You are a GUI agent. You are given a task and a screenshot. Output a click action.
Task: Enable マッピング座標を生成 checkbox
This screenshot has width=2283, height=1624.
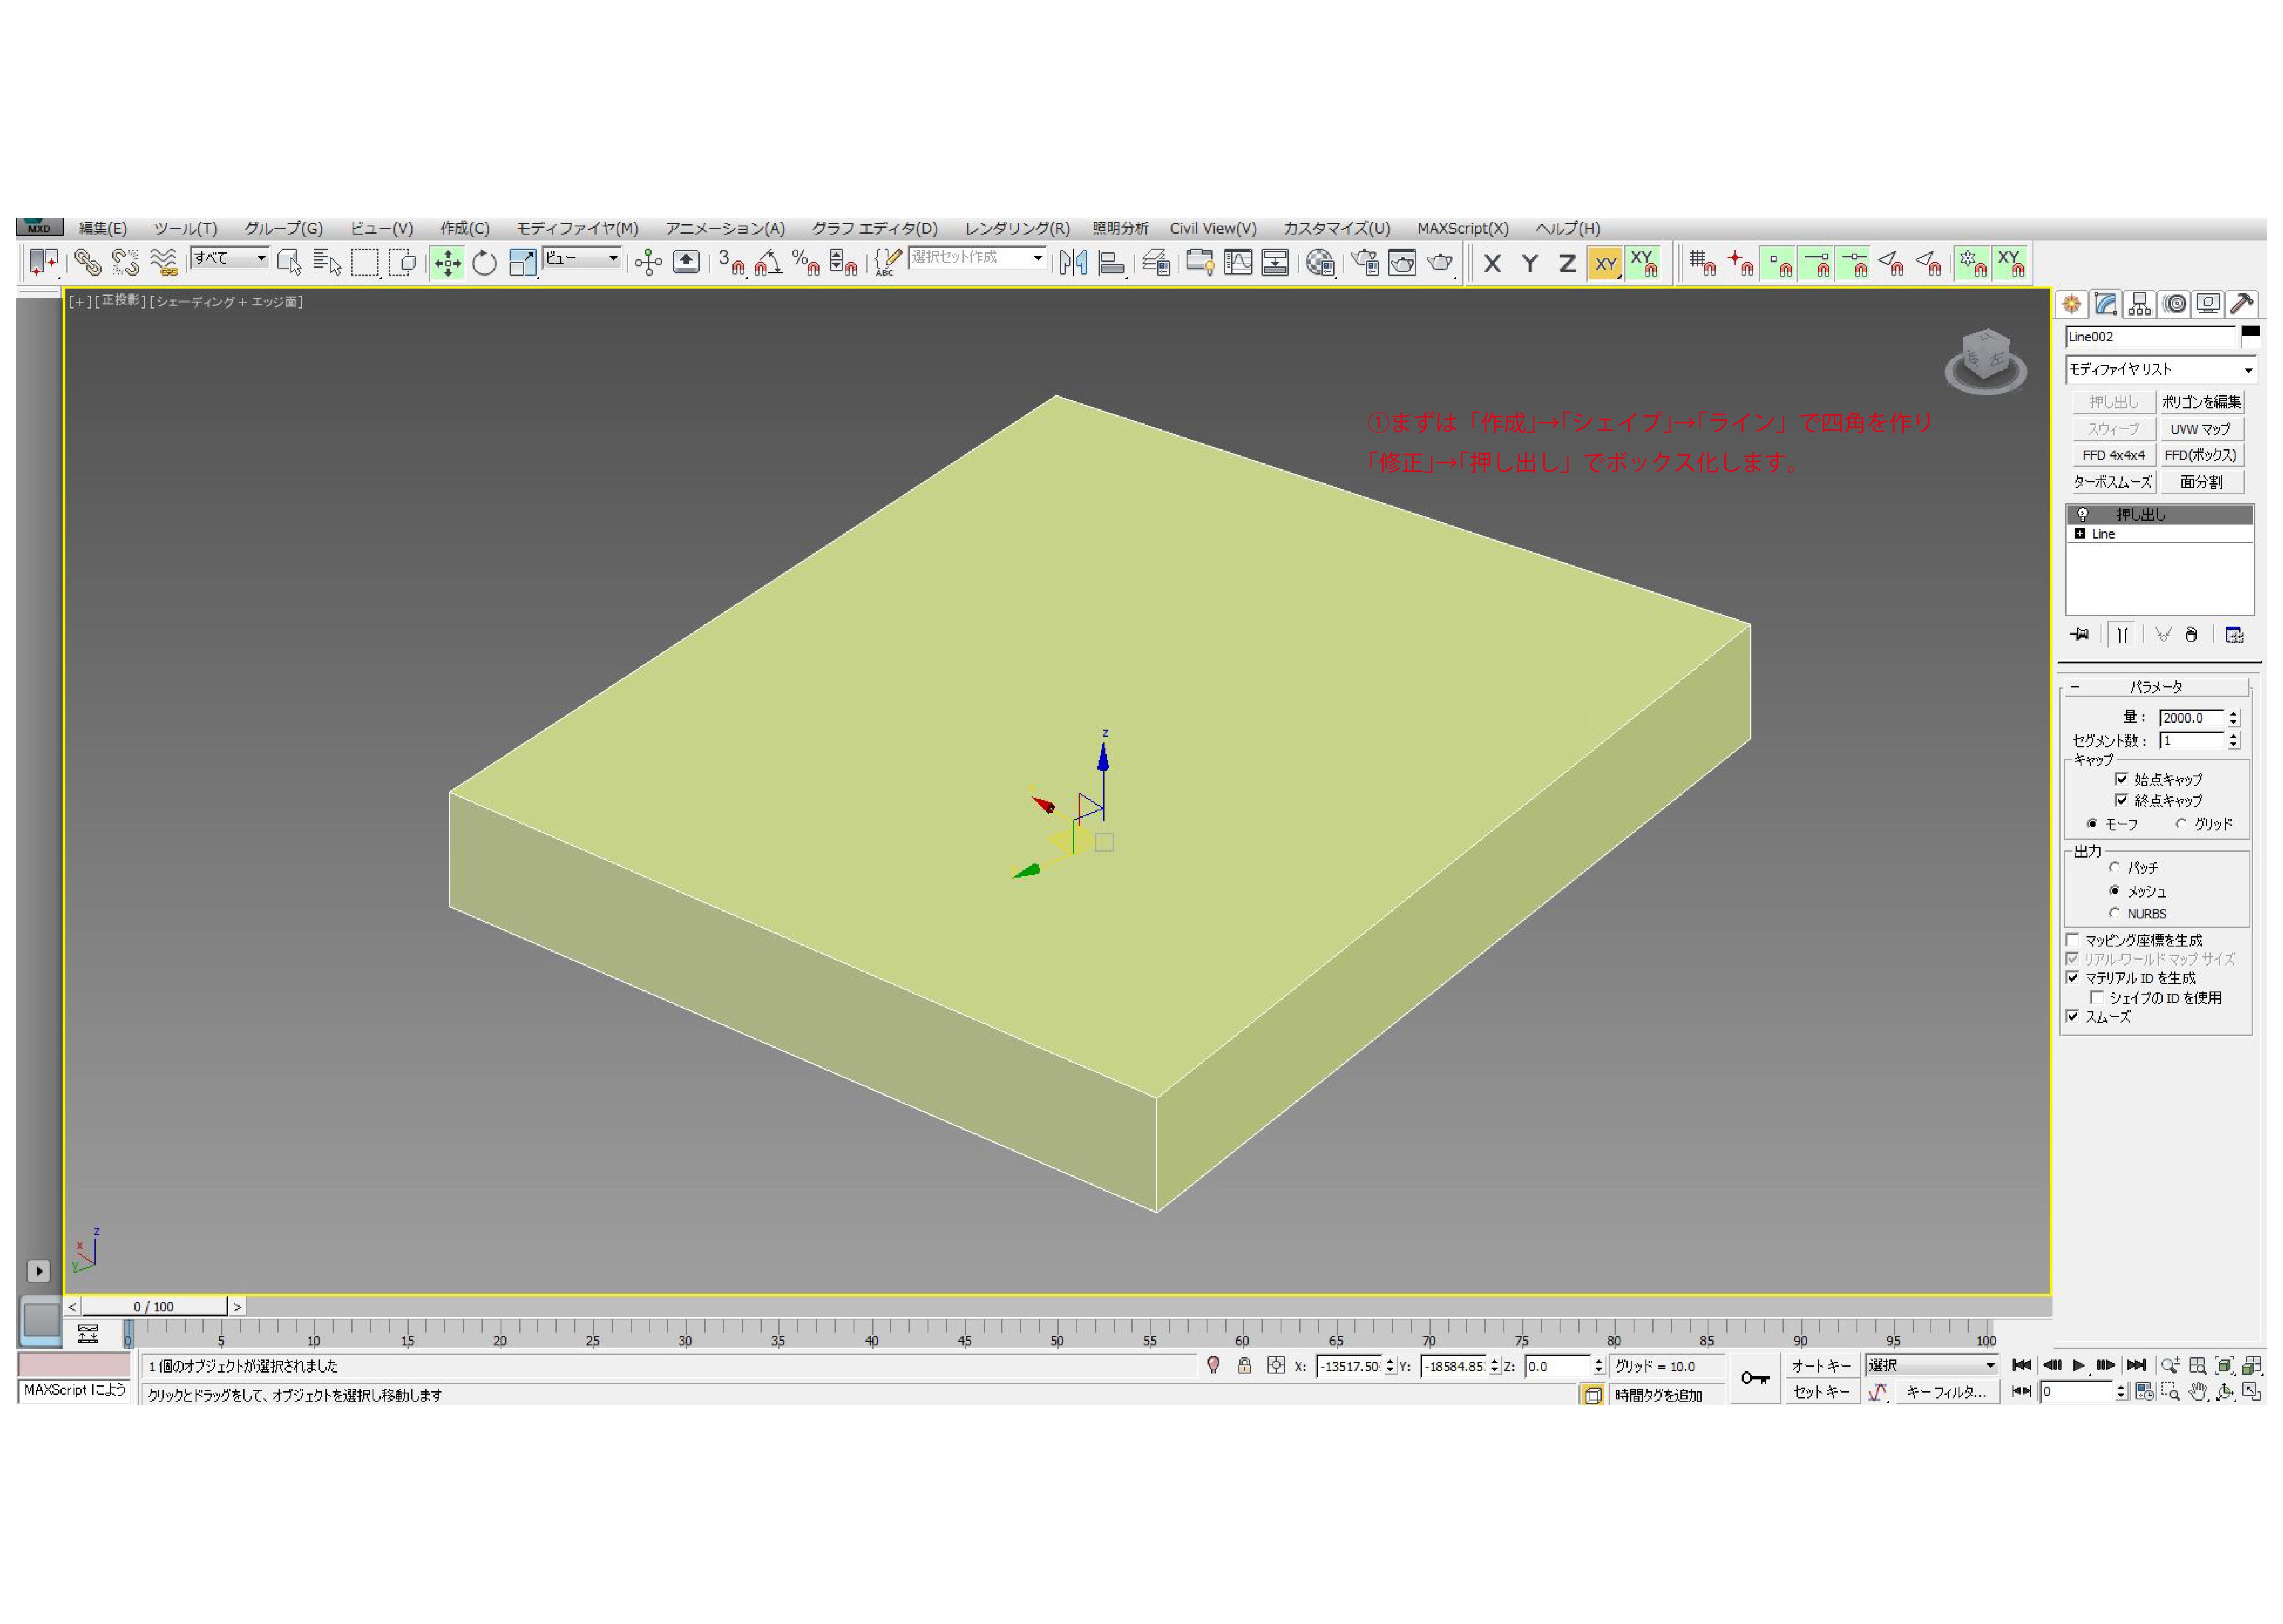click(2073, 940)
